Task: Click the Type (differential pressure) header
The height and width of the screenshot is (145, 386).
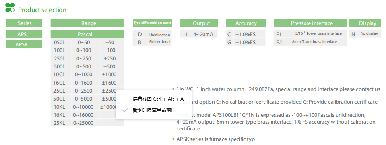Action: tap(152, 23)
